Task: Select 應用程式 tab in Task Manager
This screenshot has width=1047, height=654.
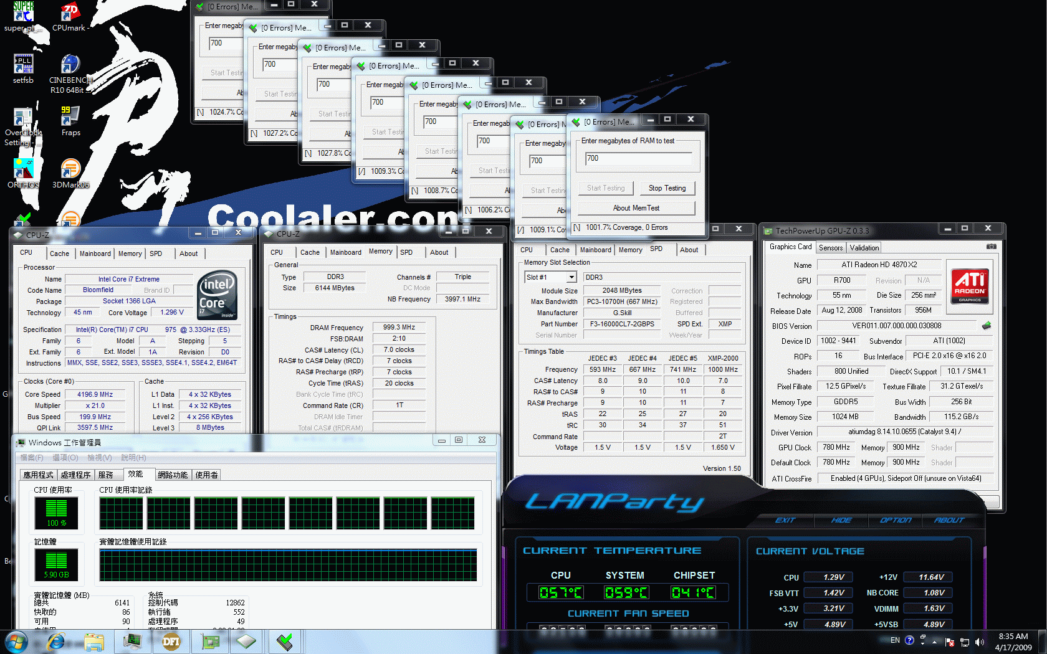Action: [x=38, y=475]
